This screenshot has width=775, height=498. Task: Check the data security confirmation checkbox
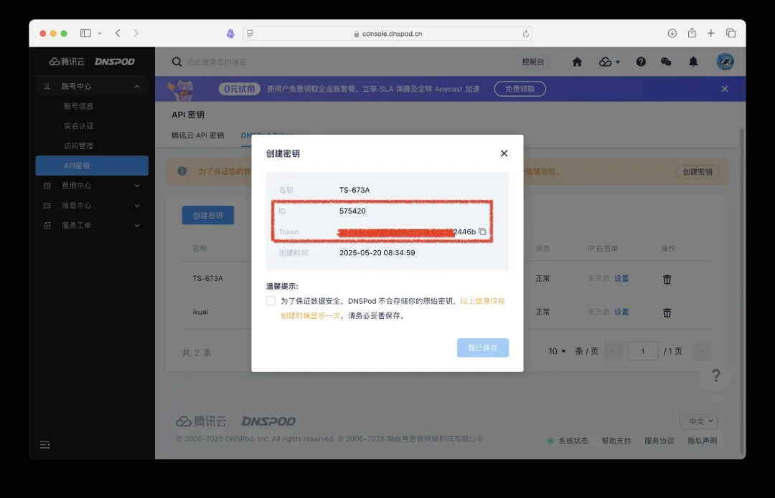click(271, 301)
